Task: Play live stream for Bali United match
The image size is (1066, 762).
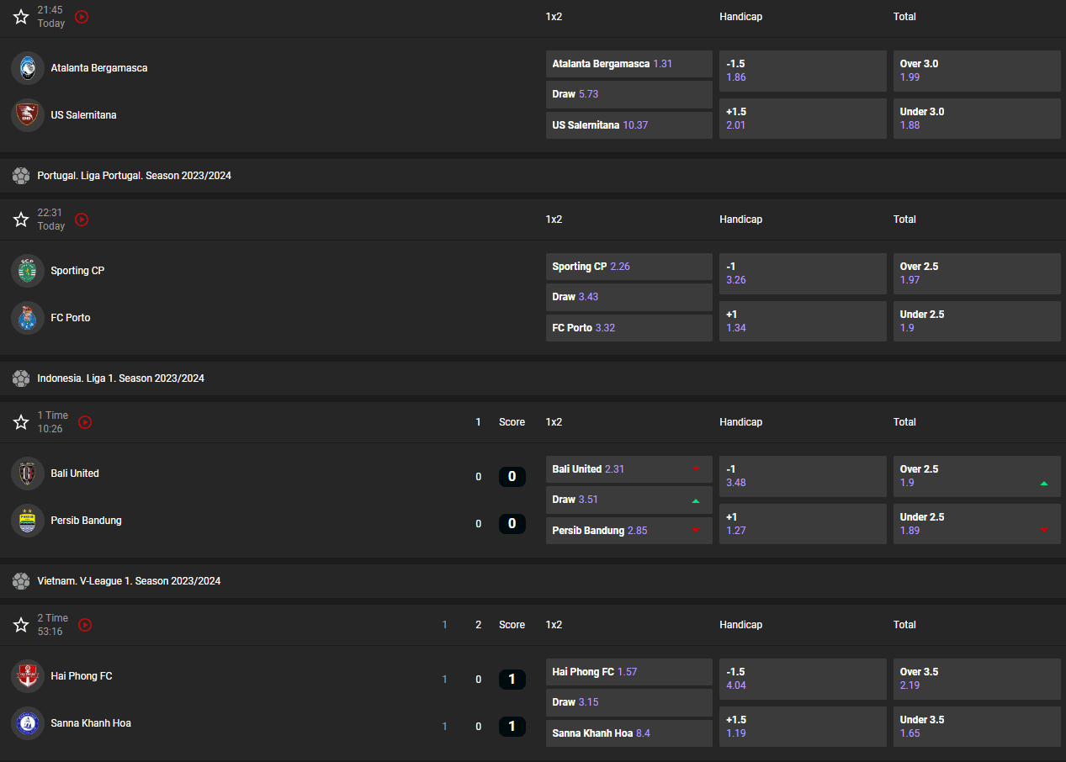Action: click(x=85, y=422)
